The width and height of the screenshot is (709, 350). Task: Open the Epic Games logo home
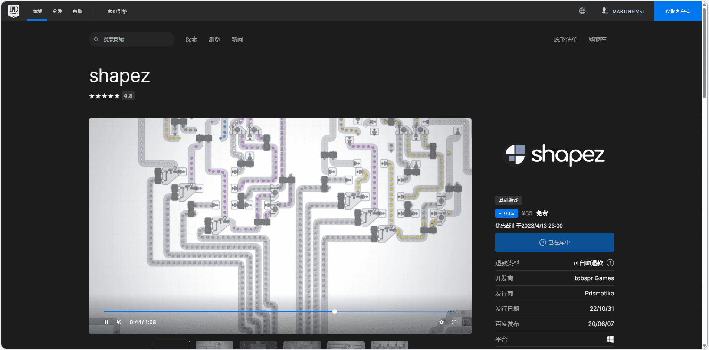point(14,11)
